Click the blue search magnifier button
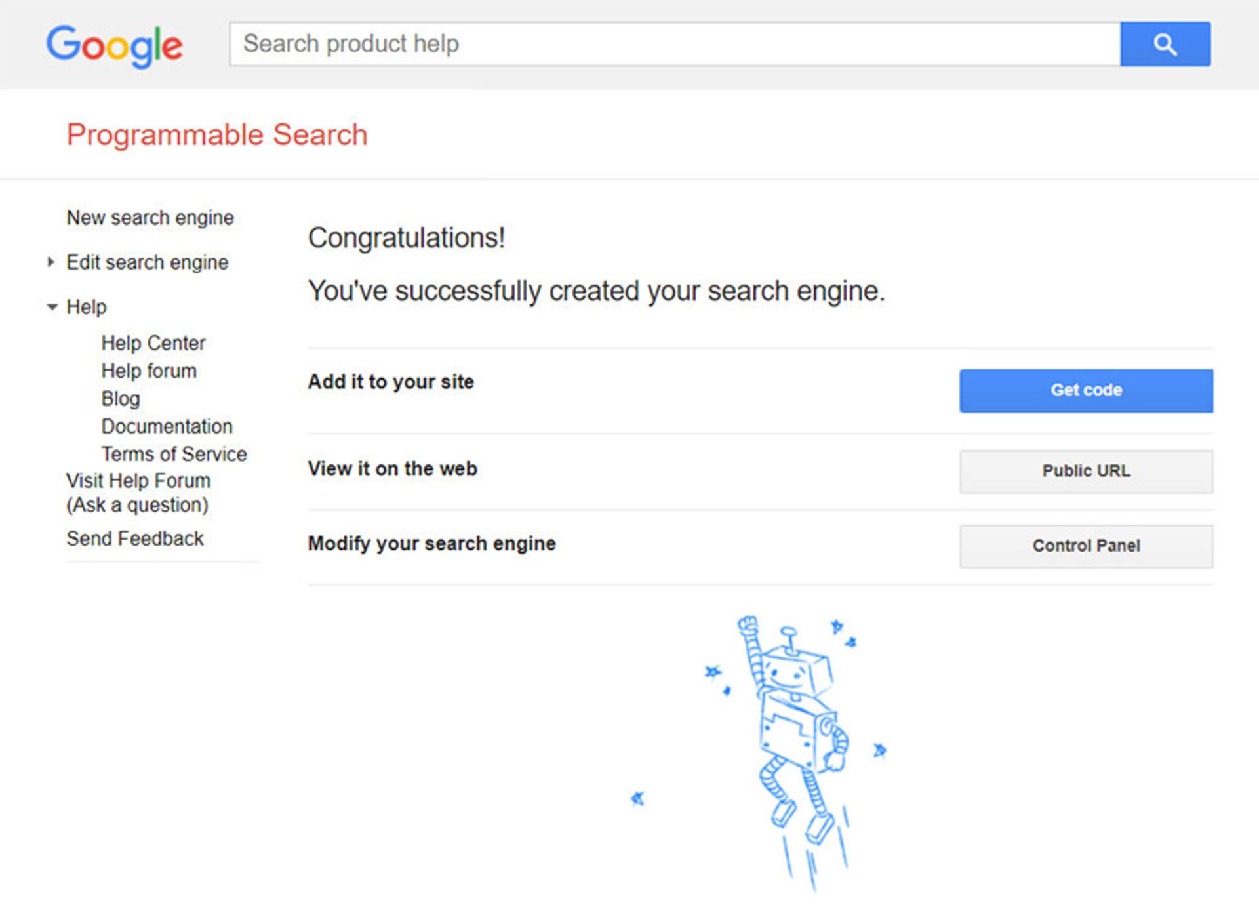Screen dimensions: 1259x909 [x=1165, y=44]
